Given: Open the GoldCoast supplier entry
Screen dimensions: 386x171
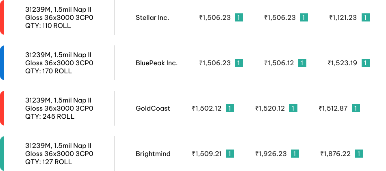Looking at the screenshot, I should 153,108.
